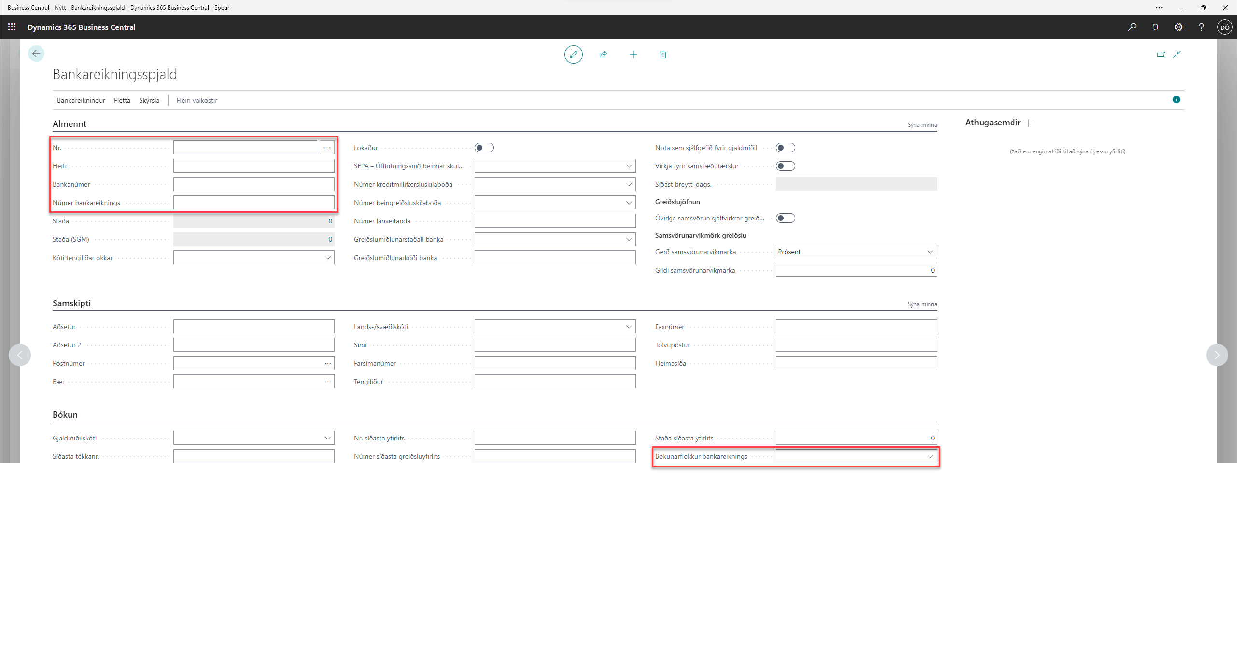
Task: Click Sýna minna in the Samskipti section
Action: 922,304
